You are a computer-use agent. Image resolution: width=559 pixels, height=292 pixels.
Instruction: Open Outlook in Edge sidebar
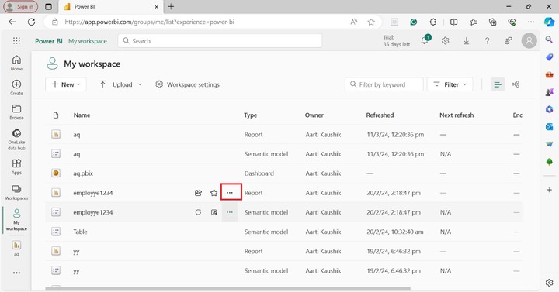(549, 126)
